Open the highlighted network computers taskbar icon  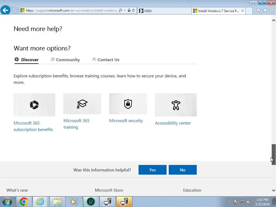pos(124,202)
